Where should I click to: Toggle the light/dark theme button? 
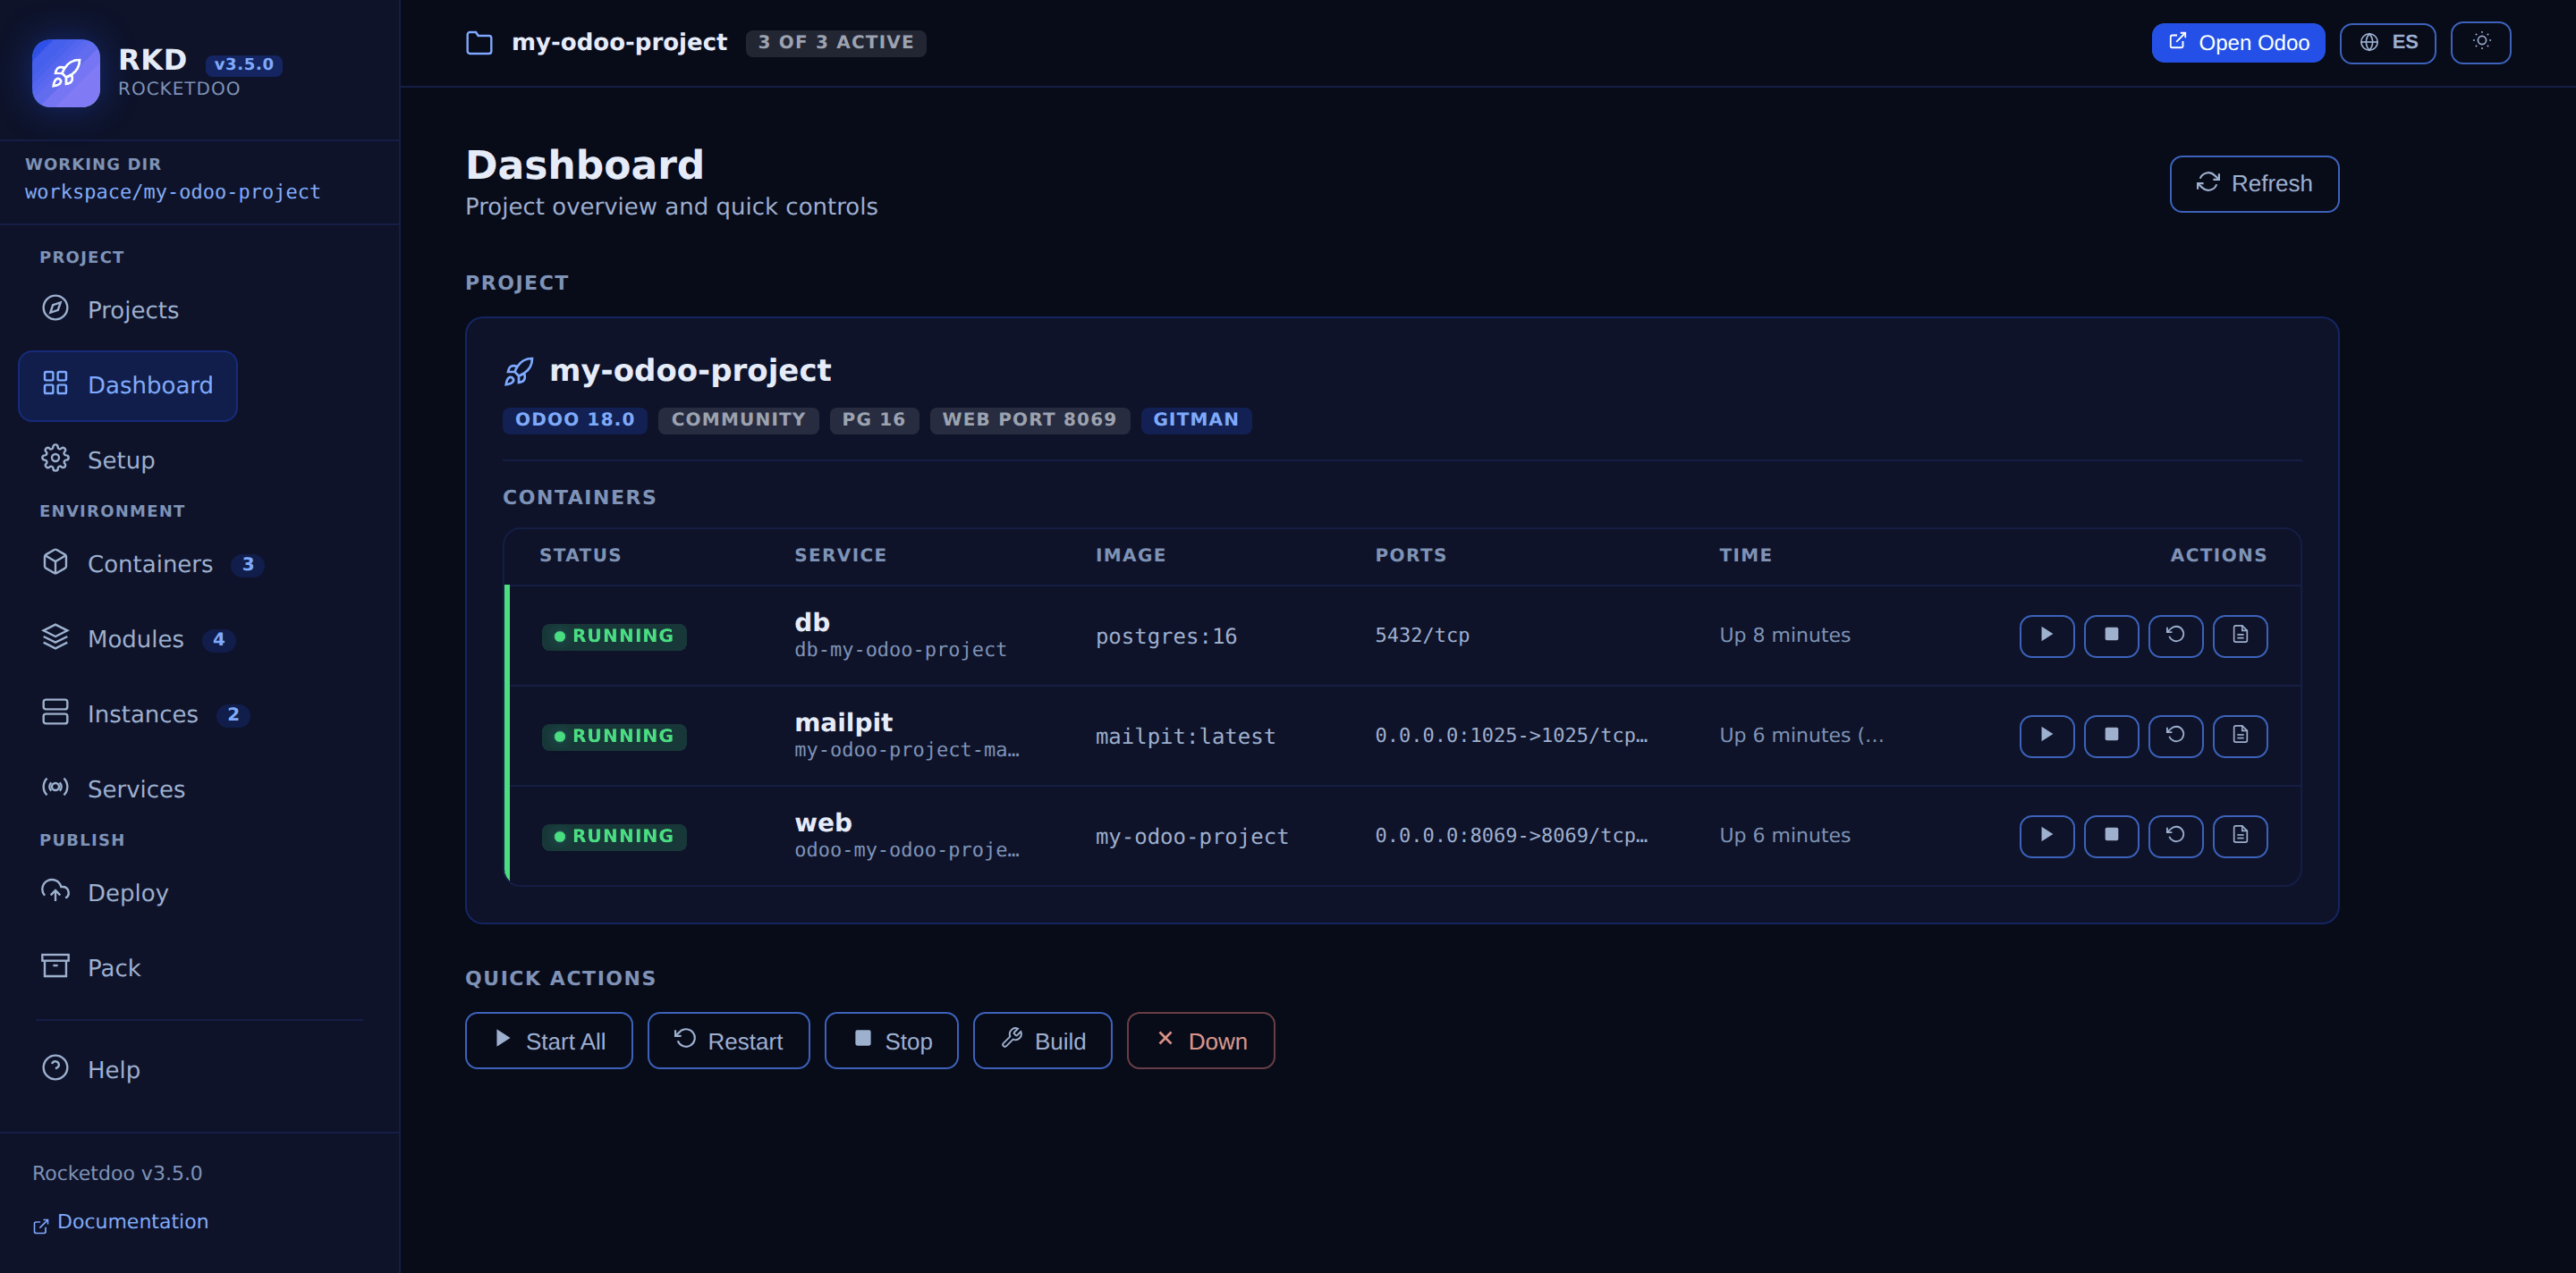(2480, 42)
